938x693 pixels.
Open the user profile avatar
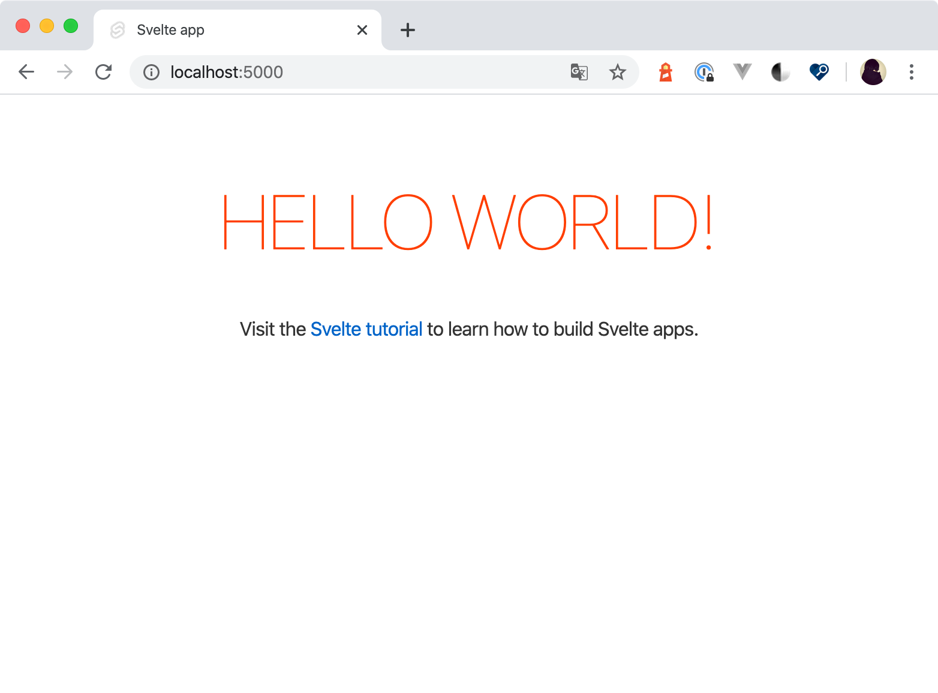(873, 72)
